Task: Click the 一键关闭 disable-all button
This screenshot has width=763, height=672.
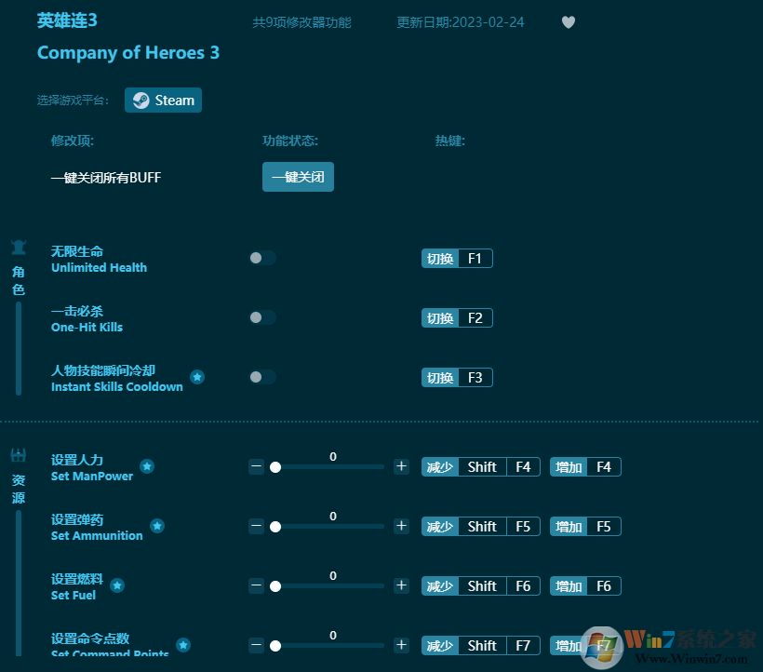Action: click(298, 177)
